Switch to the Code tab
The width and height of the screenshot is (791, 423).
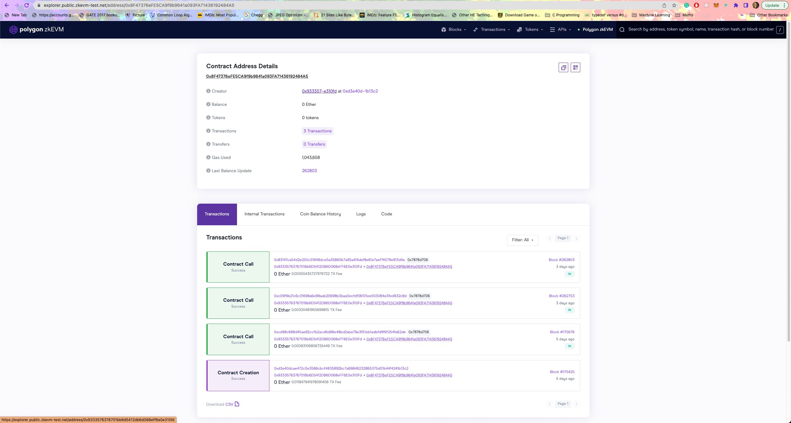click(x=387, y=214)
